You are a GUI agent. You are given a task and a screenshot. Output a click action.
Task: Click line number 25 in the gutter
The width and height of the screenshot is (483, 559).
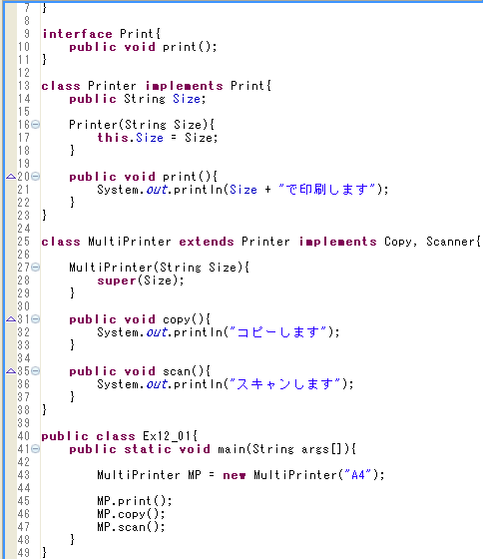[24, 242]
